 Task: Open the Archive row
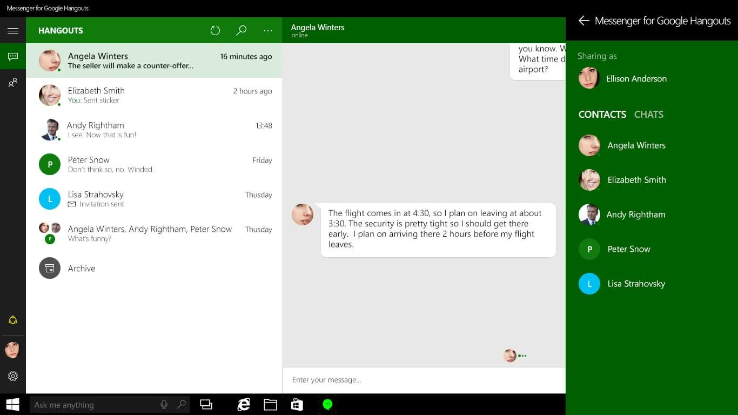point(154,268)
